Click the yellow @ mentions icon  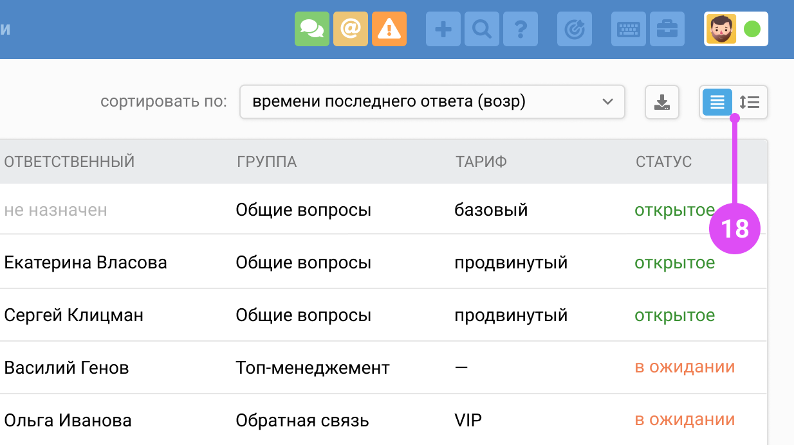[350, 29]
